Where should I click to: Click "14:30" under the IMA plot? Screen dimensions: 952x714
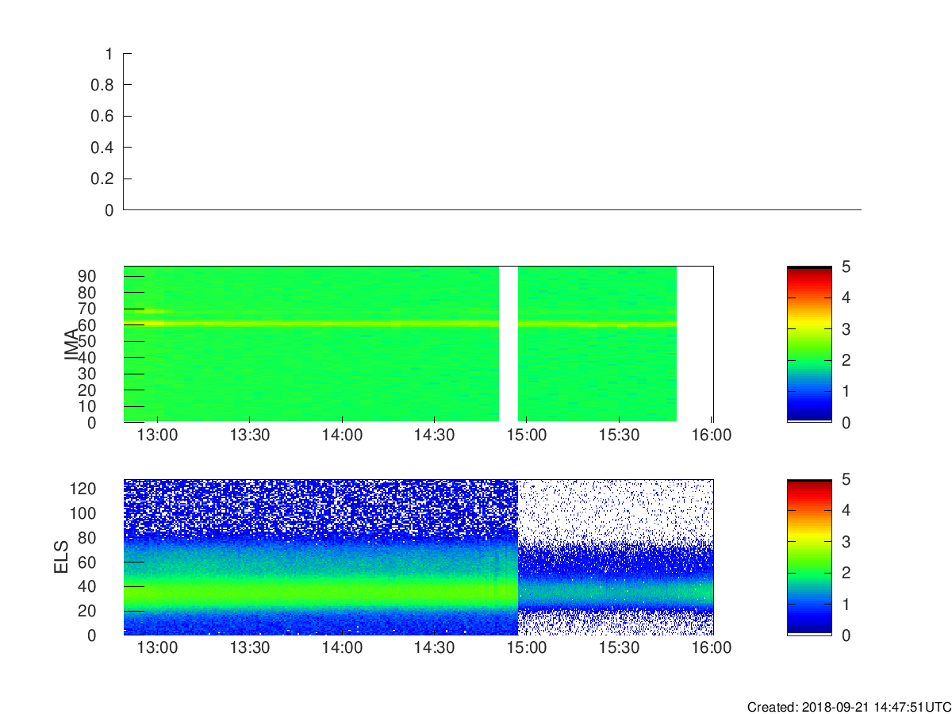tap(434, 436)
